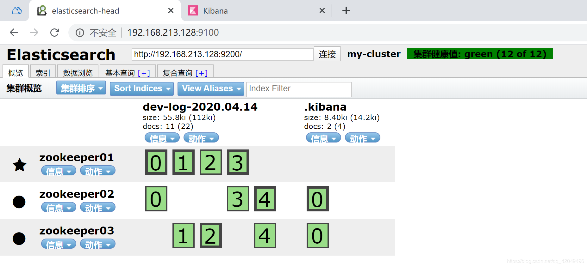Click the Index Filter field
The image size is (587, 267).
tap(299, 89)
